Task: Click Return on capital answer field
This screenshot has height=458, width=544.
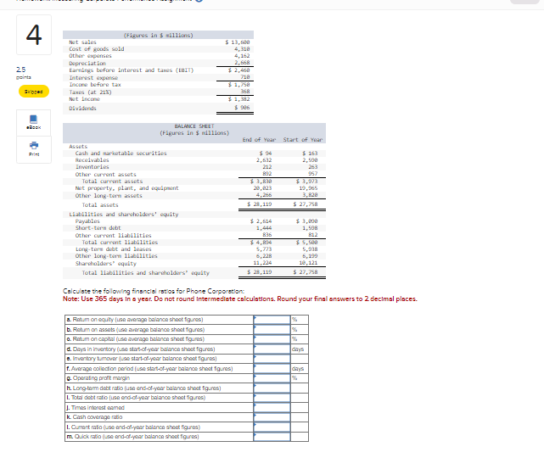Action: click(x=272, y=339)
